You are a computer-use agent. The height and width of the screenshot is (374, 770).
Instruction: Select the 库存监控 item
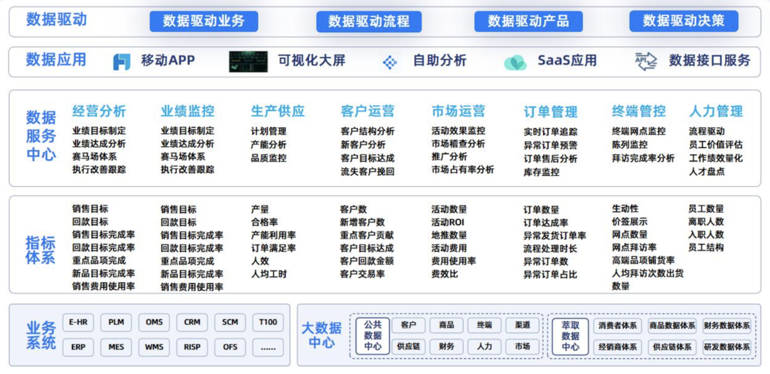tap(542, 172)
